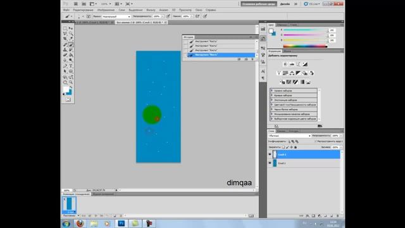The height and width of the screenshot is (228, 405).
Task: Select the Clone Stamp tool
Action: (65, 49)
